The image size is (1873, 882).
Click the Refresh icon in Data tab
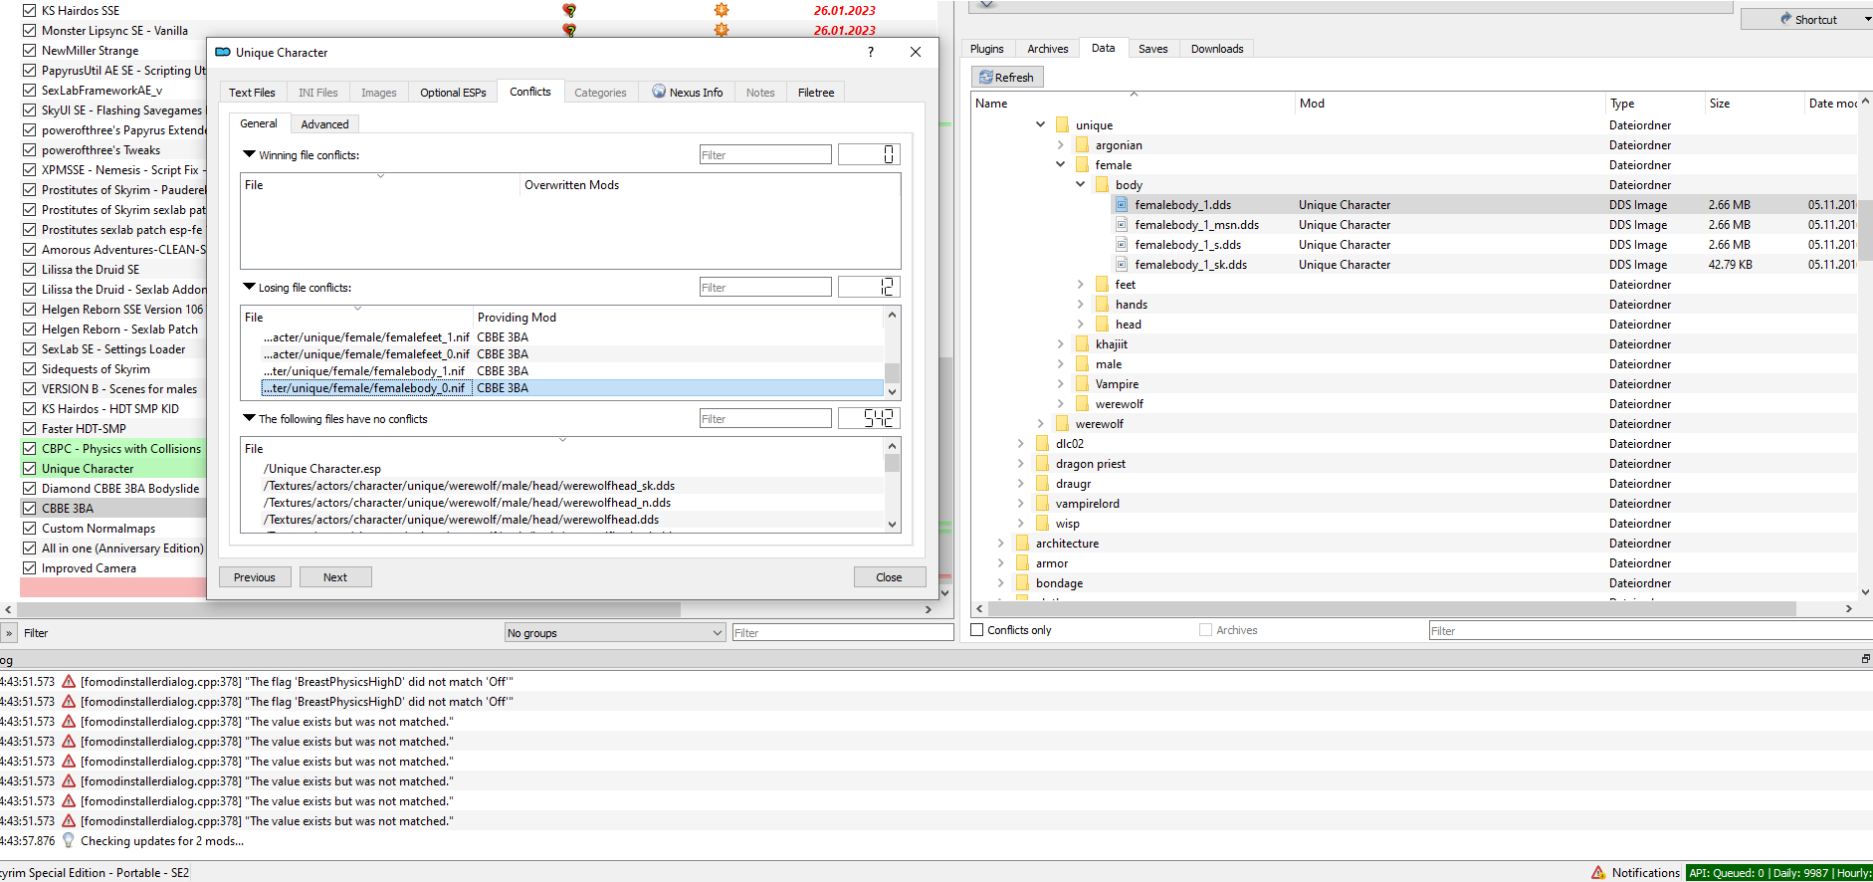(985, 77)
